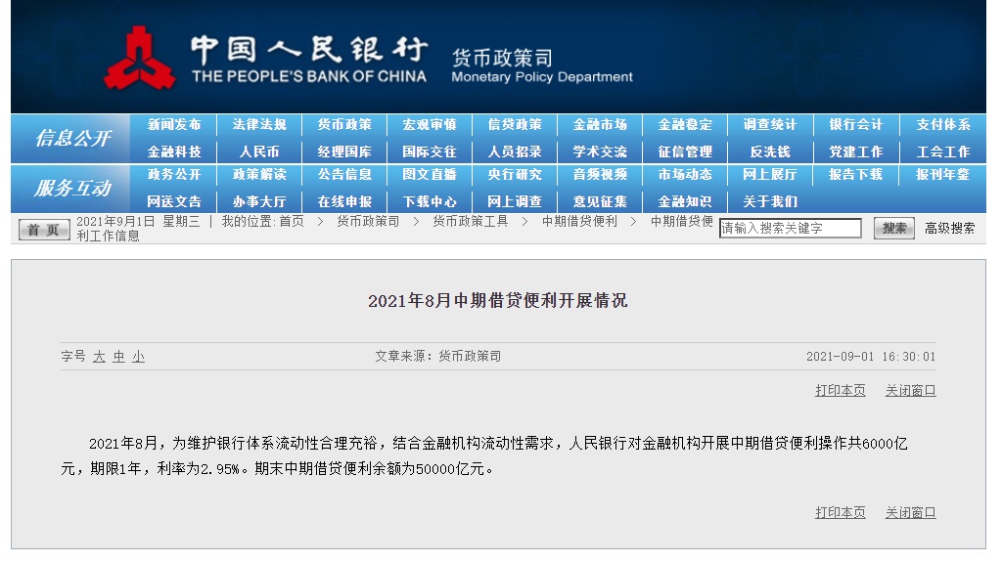Select 宏观审慎 in the navigation
This screenshot has height=562, width=1002.
tap(430, 124)
